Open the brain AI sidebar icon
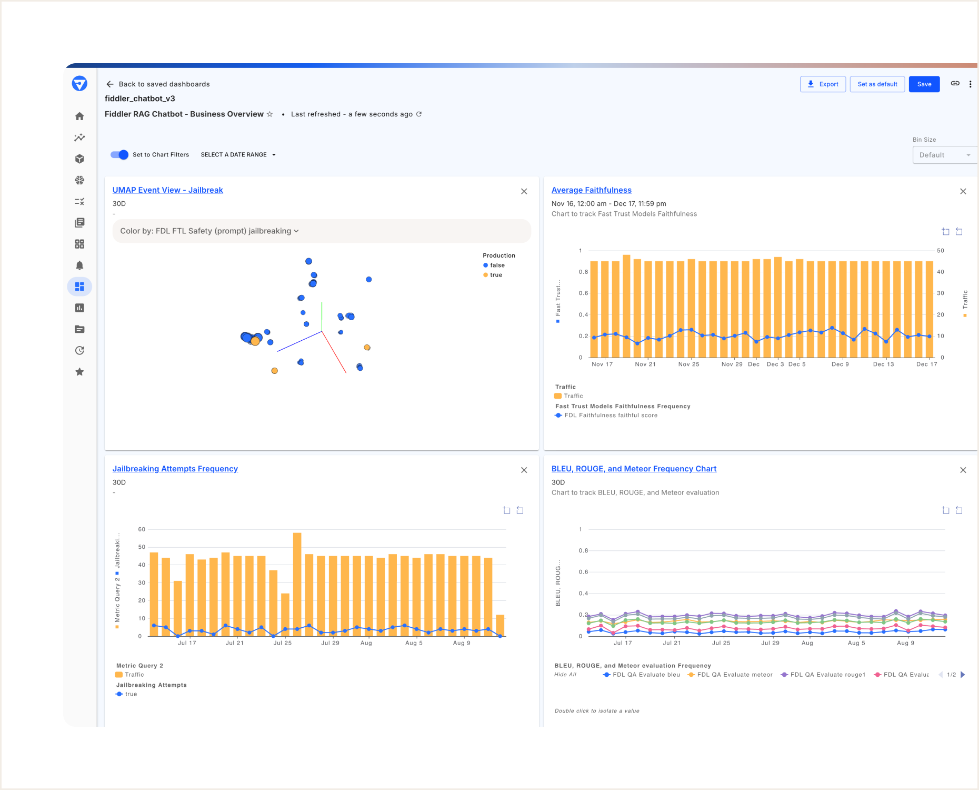The width and height of the screenshot is (979, 790). click(x=79, y=180)
